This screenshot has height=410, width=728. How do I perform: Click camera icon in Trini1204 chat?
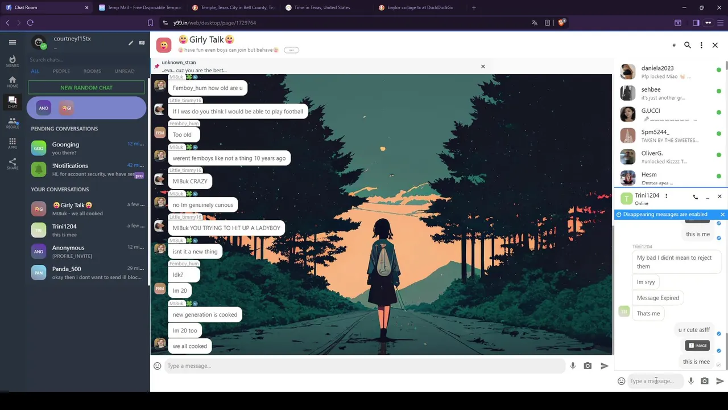tap(705, 381)
